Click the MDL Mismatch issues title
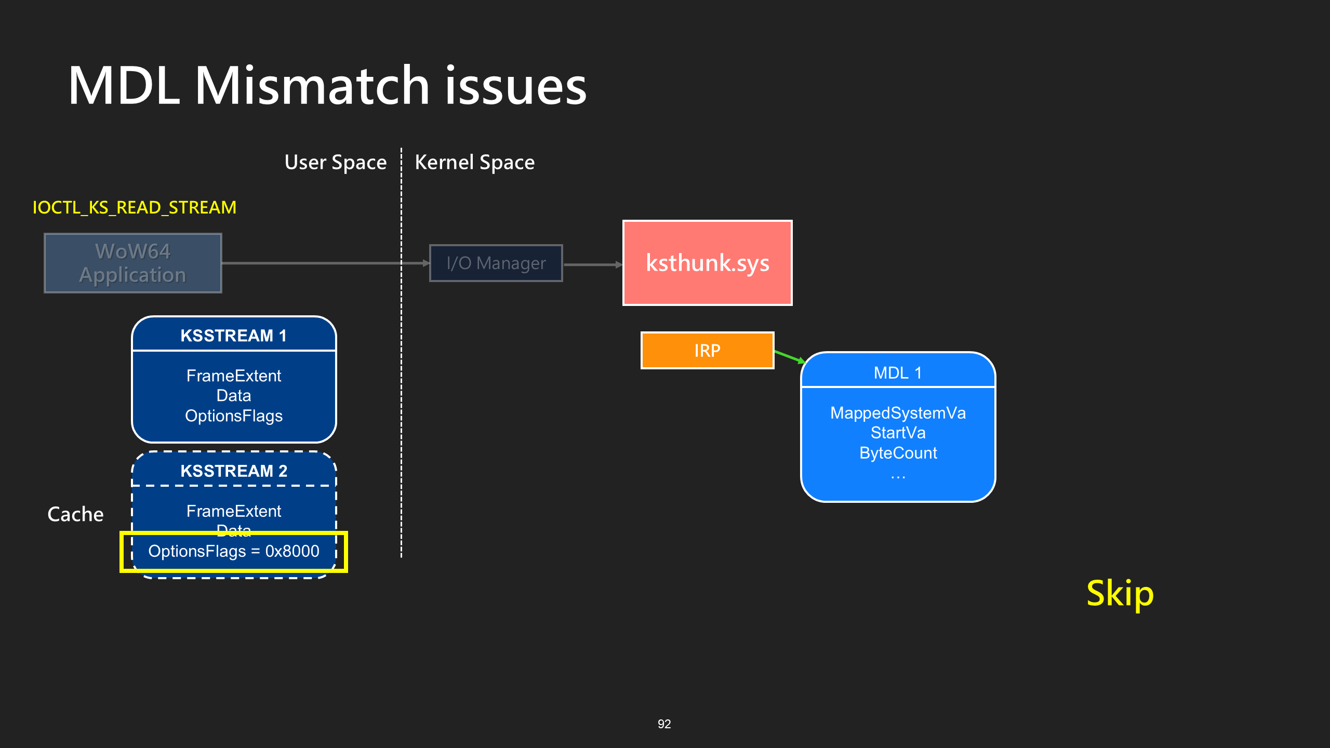The image size is (1330, 748). (327, 86)
